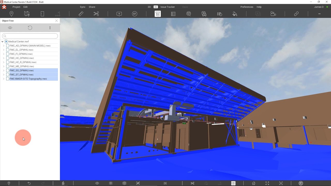Select the paint bucket color tool
Screen dimensions: 331x186
coord(235,14)
